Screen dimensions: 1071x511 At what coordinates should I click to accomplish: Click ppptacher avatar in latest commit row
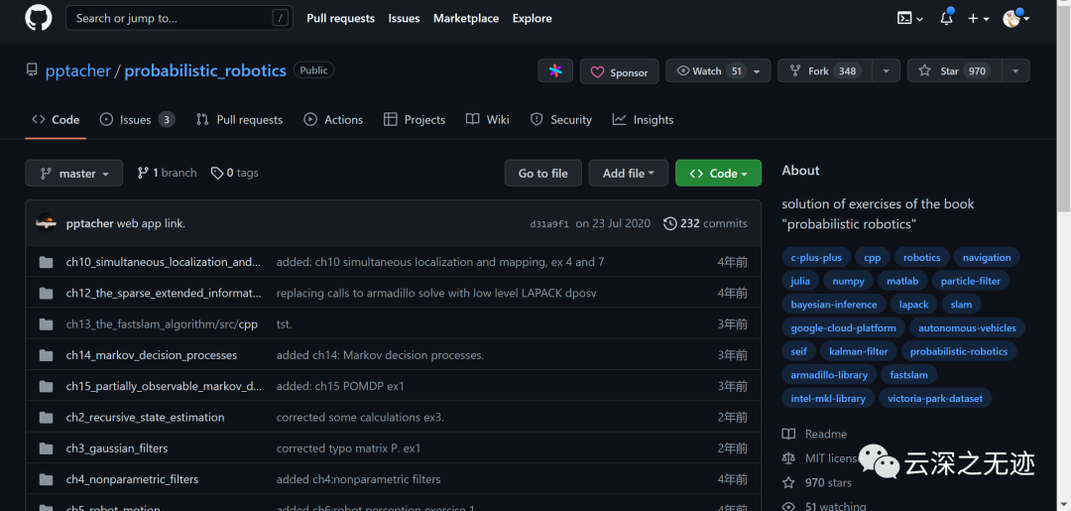pos(46,223)
